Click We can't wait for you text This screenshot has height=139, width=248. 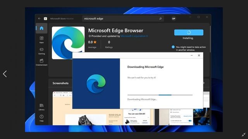pyautogui.click(x=141, y=78)
